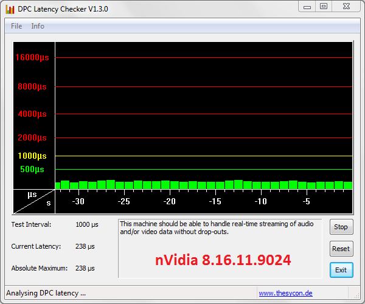The image size is (365, 304).
Task: Click the red nVidia 8.16.11.9024 text
Action: click(223, 260)
